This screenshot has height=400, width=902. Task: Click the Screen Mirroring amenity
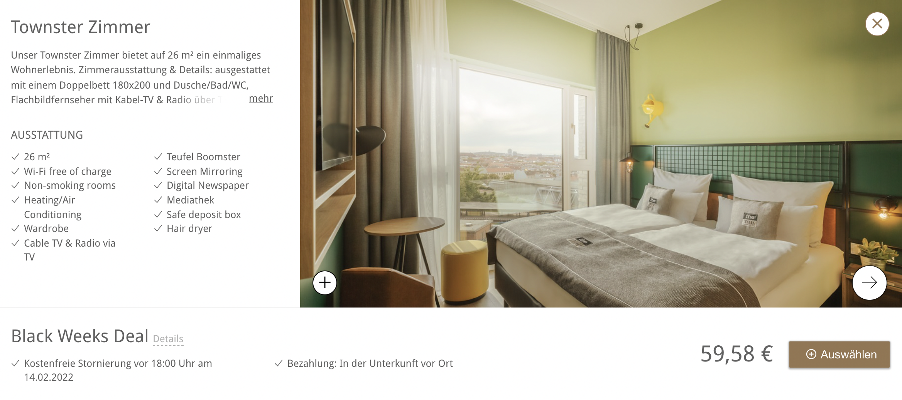(x=204, y=171)
